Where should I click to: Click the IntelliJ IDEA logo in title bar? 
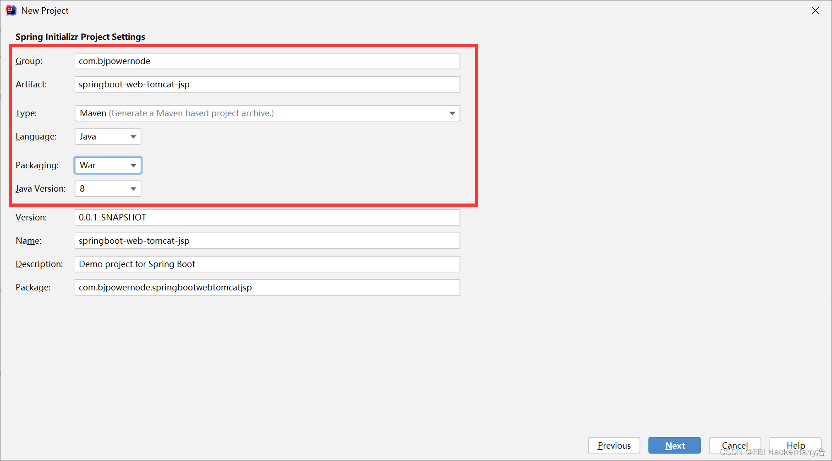[11, 11]
